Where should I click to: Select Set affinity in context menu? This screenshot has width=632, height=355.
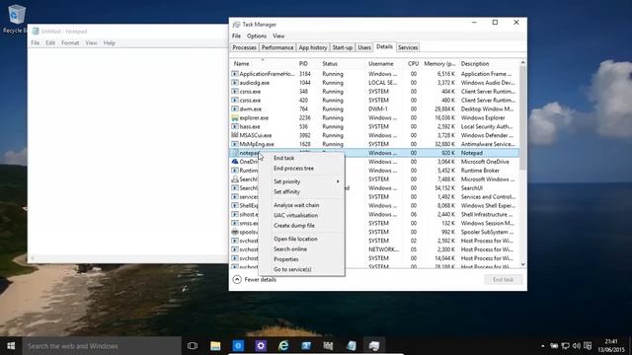[301, 192]
